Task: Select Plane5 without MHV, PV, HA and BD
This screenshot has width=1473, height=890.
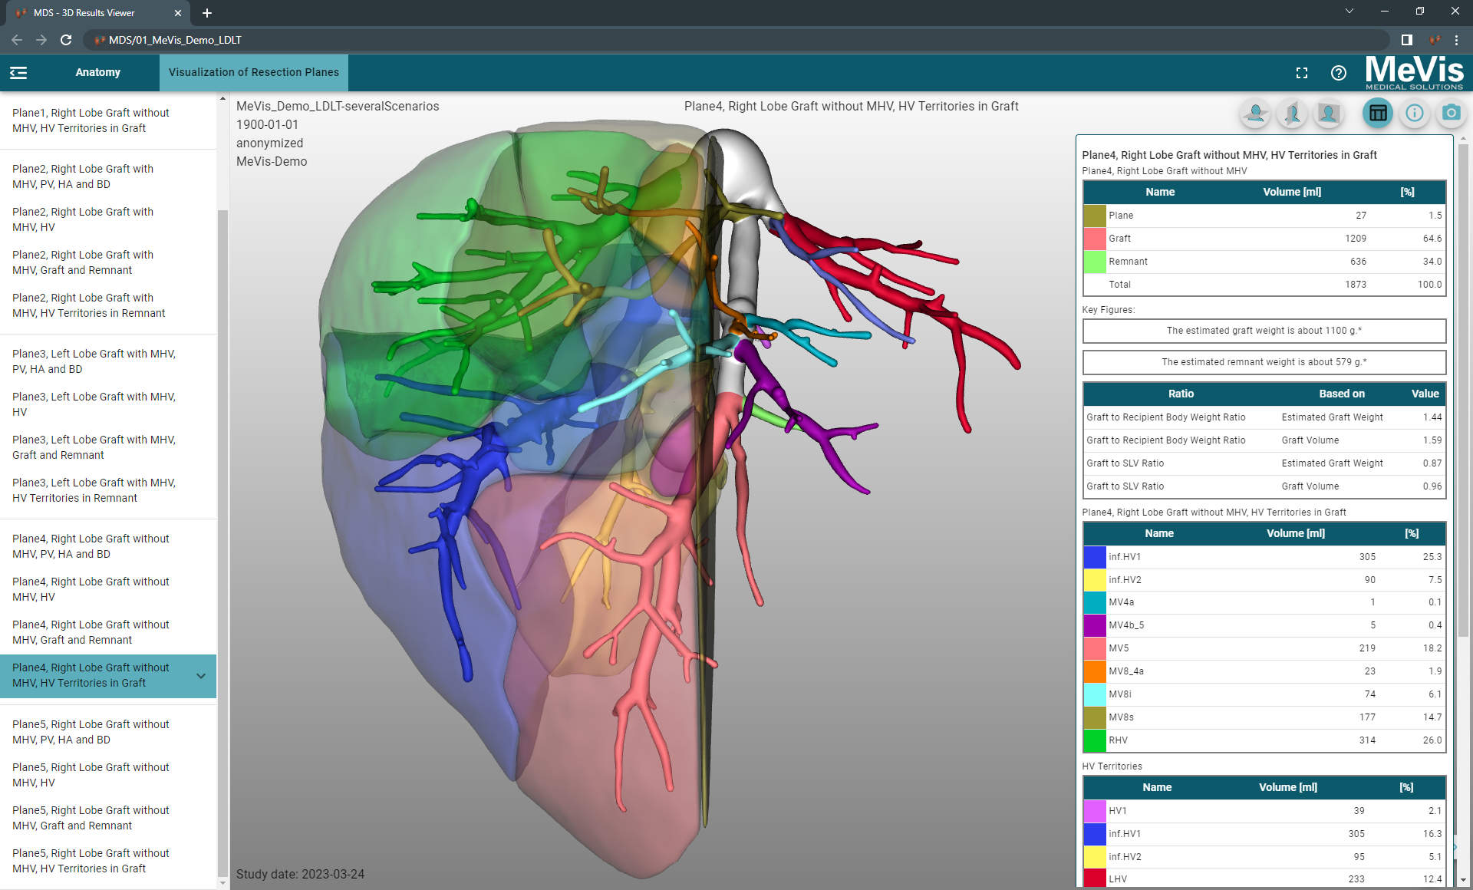Action: (108, 732)
